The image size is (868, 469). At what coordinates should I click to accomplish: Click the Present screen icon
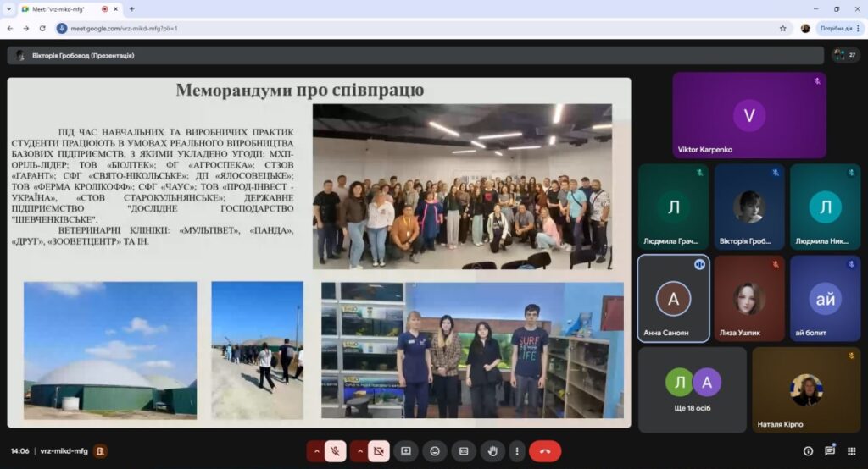405,451
